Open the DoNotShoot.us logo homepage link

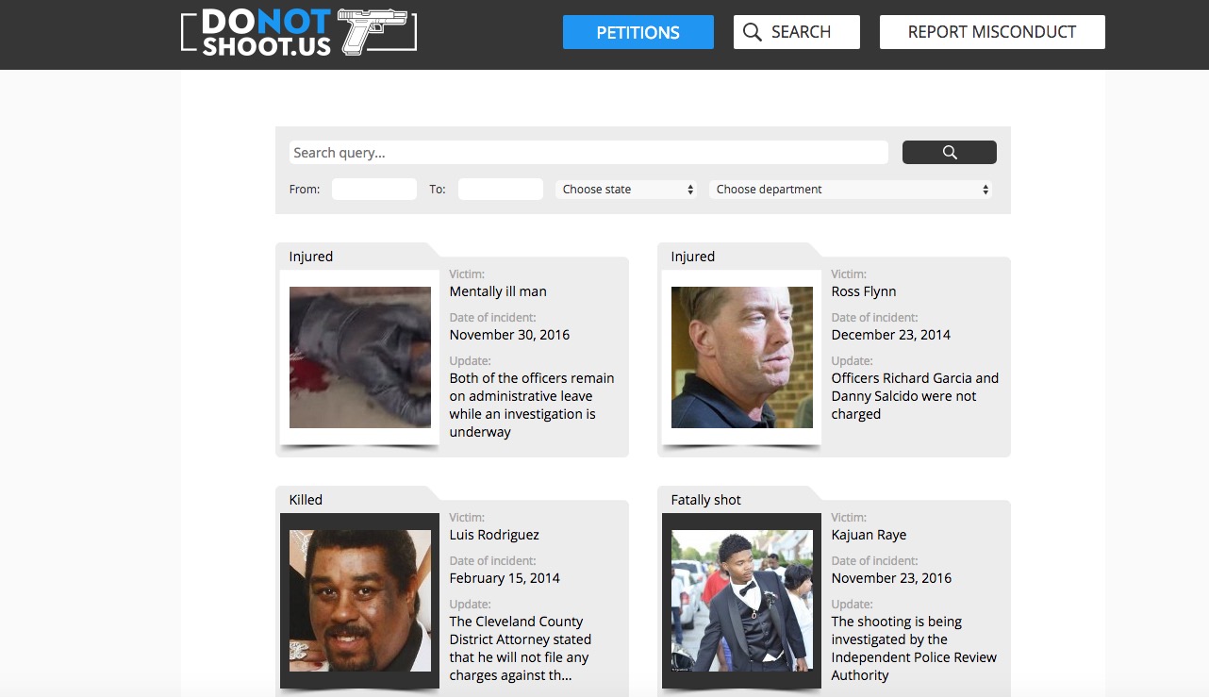(x=299, y=32)
